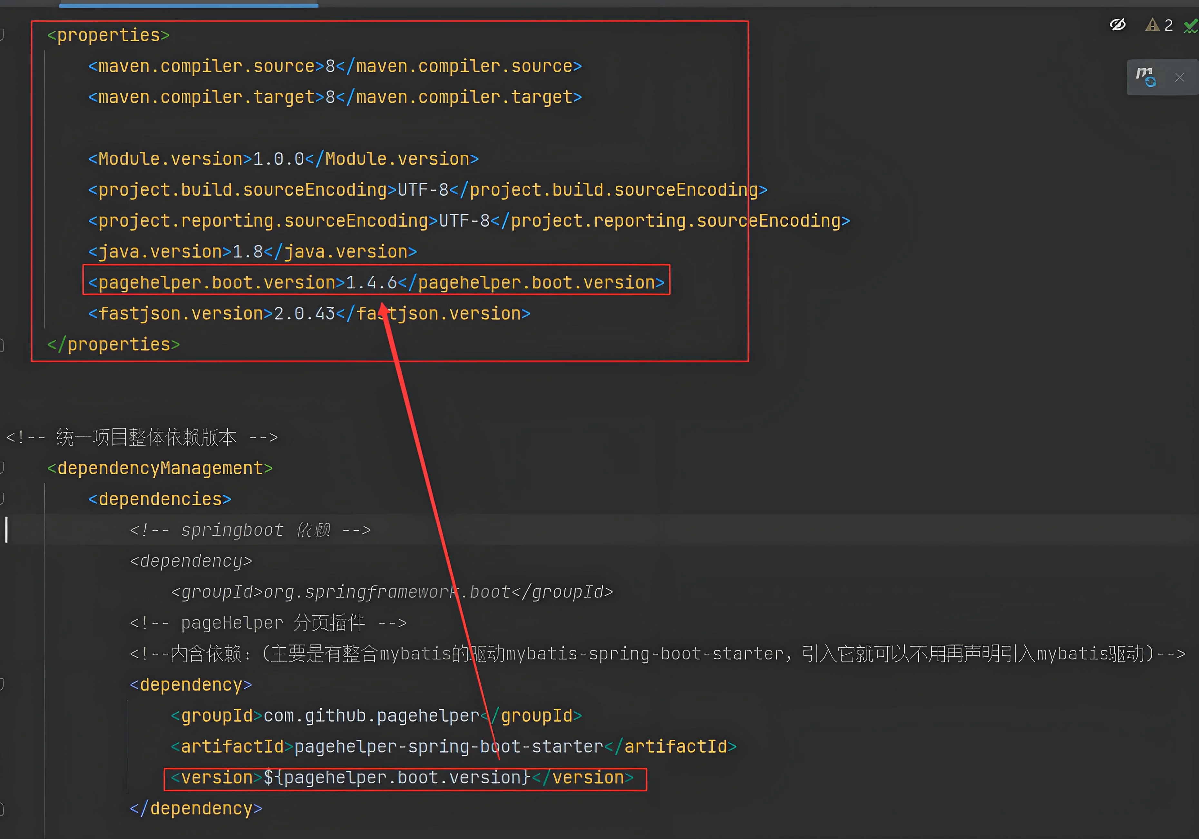Click the com.github.pagehelper groupId text
1199x839 pixels.
click(371, 716)
